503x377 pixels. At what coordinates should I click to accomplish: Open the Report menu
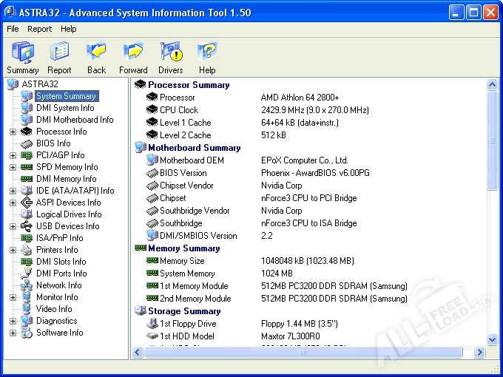pos(40,29)
